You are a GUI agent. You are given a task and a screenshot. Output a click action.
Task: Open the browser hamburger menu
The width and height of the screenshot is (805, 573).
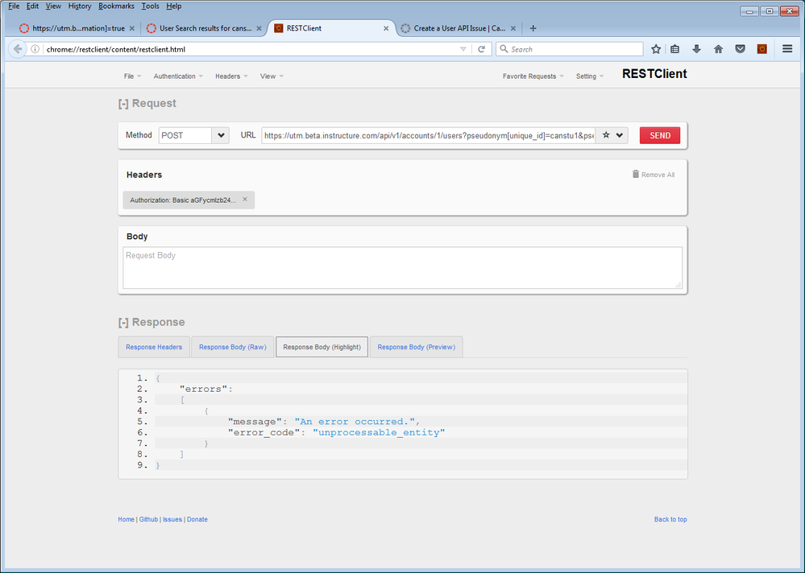tap(787, 49)
